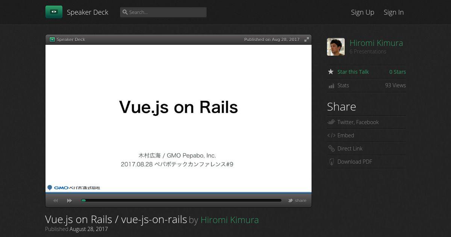Click the Twitter bird icon in player
This screenshot has height=237, width=451.
point(291,201)
